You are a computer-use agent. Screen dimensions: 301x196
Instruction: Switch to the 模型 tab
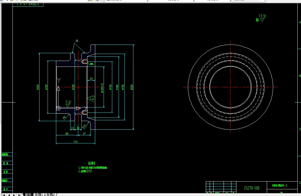(28, 195)
